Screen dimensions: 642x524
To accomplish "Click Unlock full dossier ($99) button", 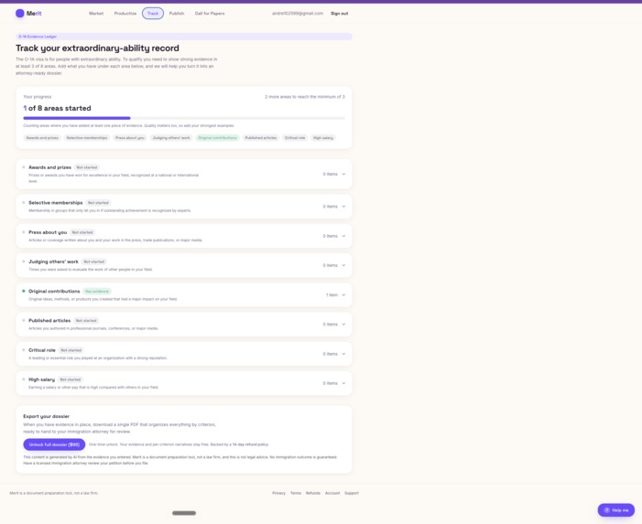I will click(x=54, y=444).
